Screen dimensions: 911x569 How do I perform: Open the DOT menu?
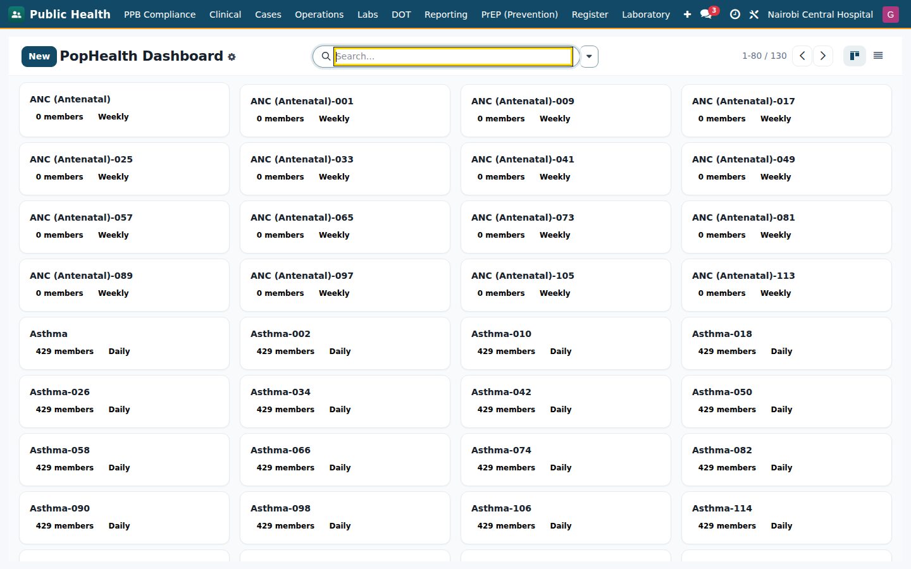pyautogui.click(x=401, y=14)
